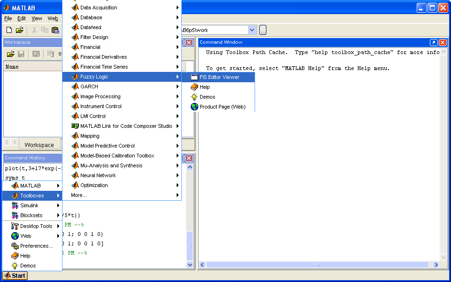Screen dimensions: 451x282
Task: Expand the Desktop Tools submenu arrow
Action: (58, 226)
